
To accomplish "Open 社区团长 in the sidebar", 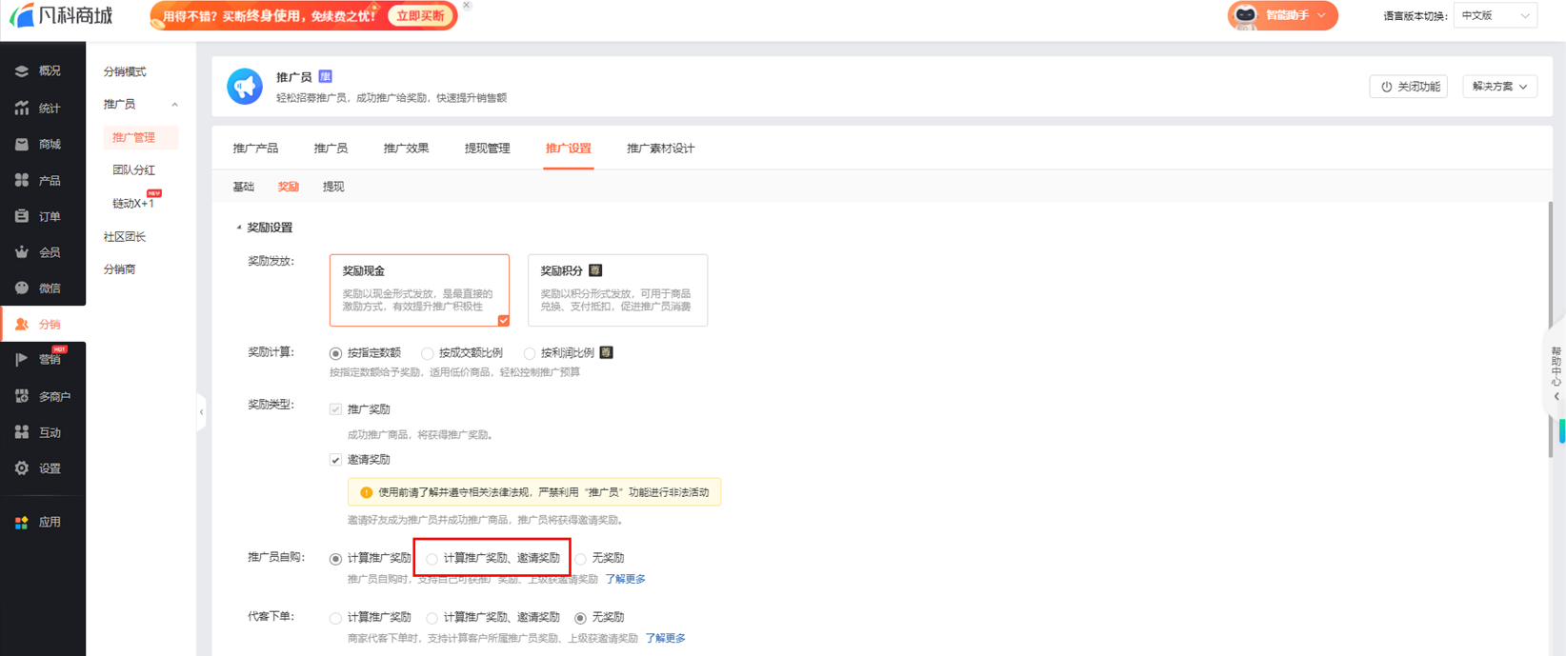I will [x=125, y=237].
